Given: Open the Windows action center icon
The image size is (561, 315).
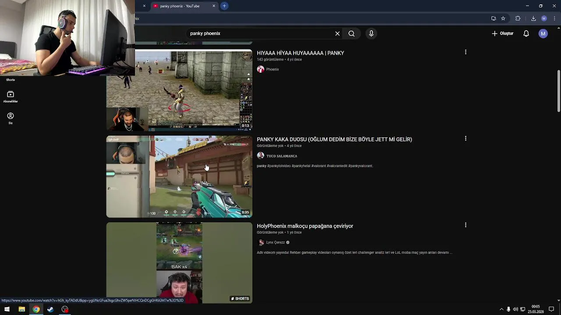Looking at the screenshot, I should [x=551, y=309].
